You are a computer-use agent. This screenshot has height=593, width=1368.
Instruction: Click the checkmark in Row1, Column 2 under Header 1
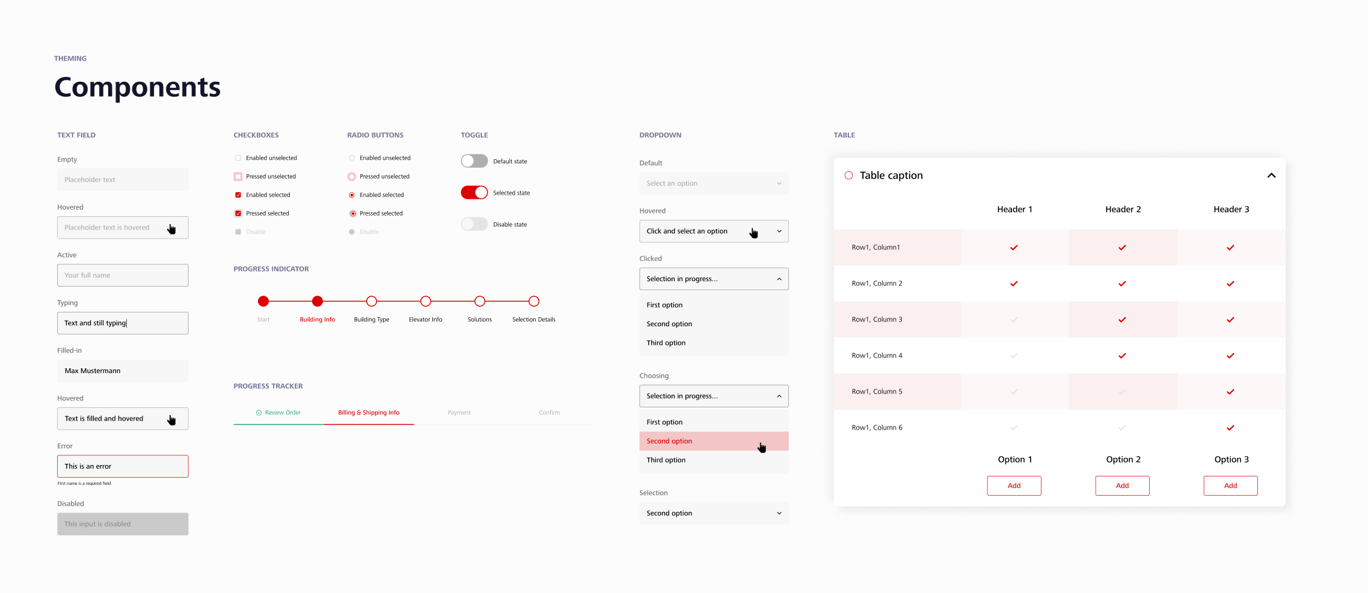[x=1014, y=284]
